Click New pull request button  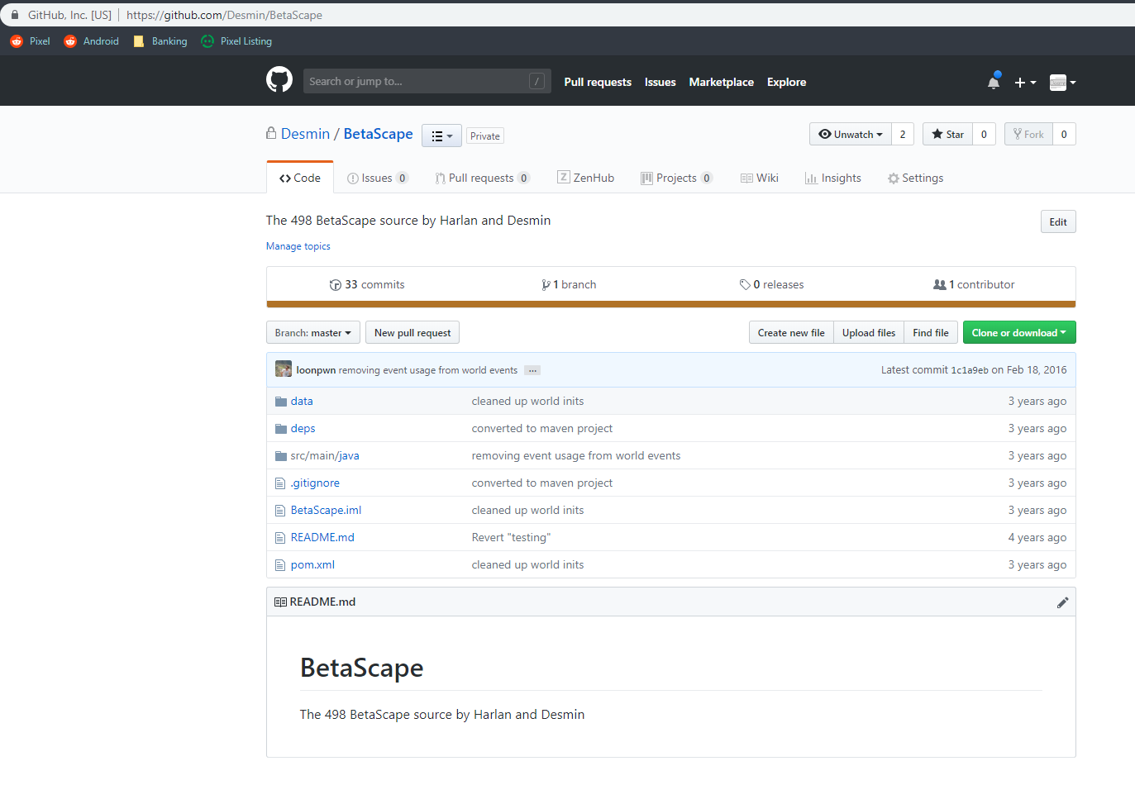413,333
